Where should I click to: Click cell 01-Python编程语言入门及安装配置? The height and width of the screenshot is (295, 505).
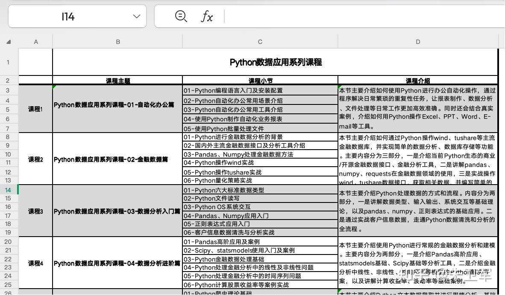[x=260, y=90]
